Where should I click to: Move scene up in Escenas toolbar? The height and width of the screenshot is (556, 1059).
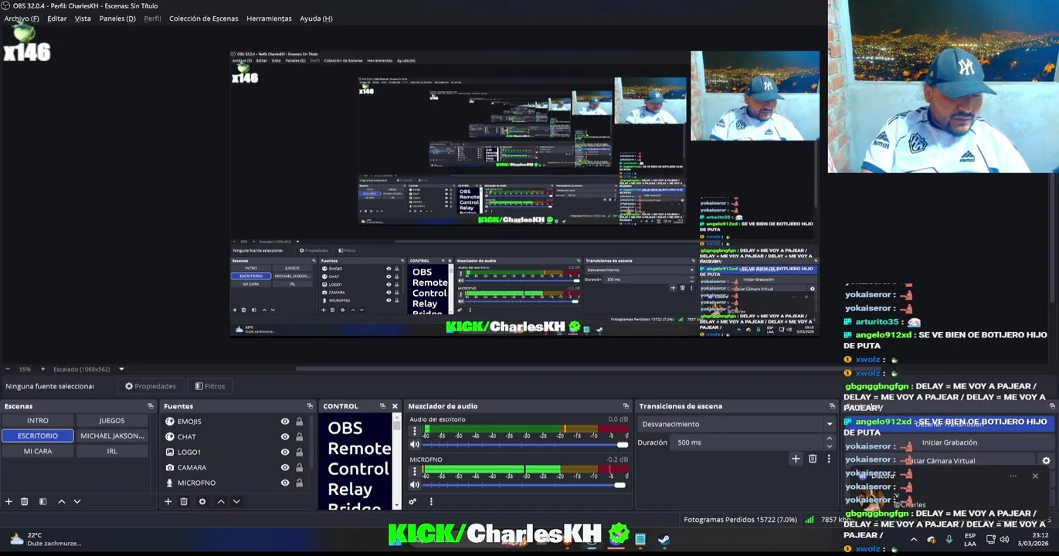pyautogui.click(x=62, y=501)
